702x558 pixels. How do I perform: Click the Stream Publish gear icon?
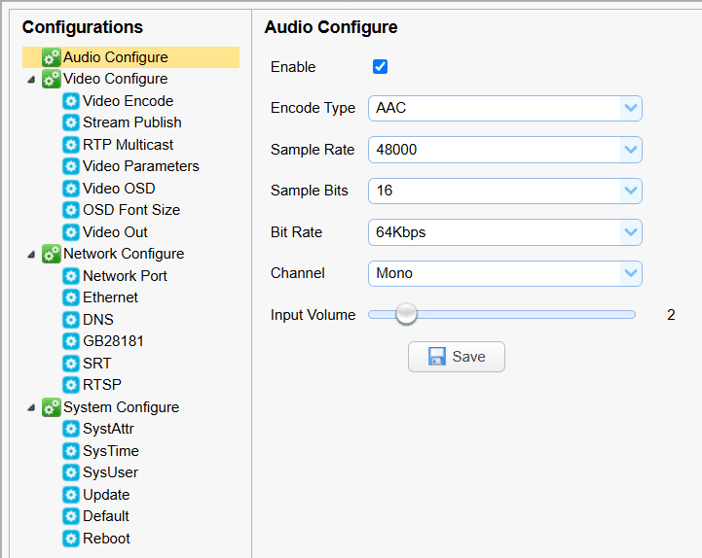(x=71, y=122)
